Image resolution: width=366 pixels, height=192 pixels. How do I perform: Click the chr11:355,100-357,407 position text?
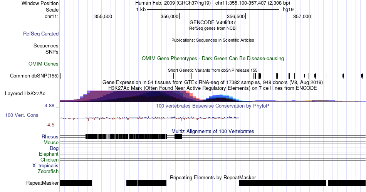[253, 3]
